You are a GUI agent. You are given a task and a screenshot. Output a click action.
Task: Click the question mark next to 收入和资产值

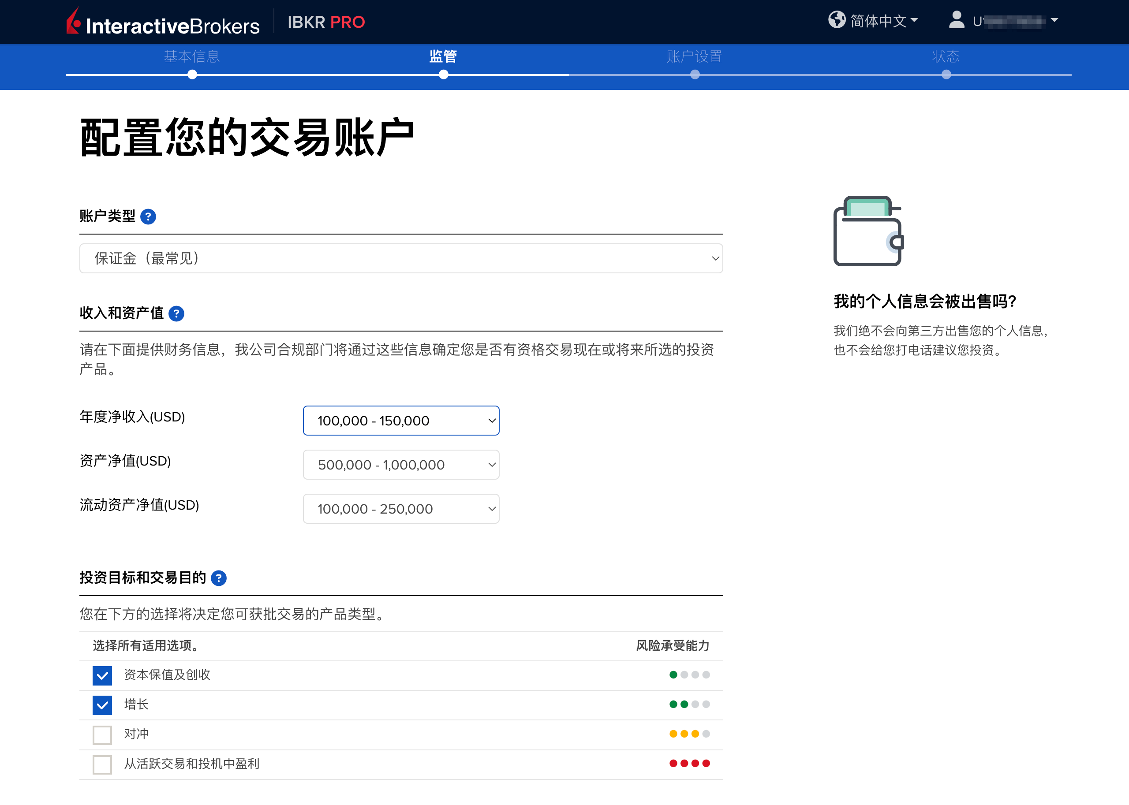tap(176, 313)
